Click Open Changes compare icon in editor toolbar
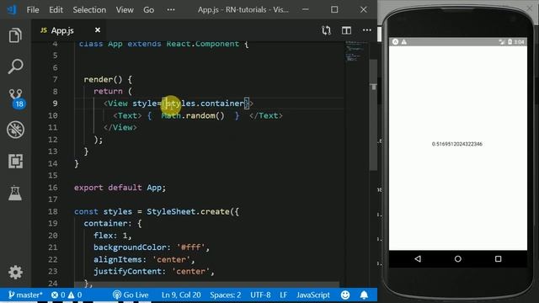539x303 pixels. click(326, 30)
